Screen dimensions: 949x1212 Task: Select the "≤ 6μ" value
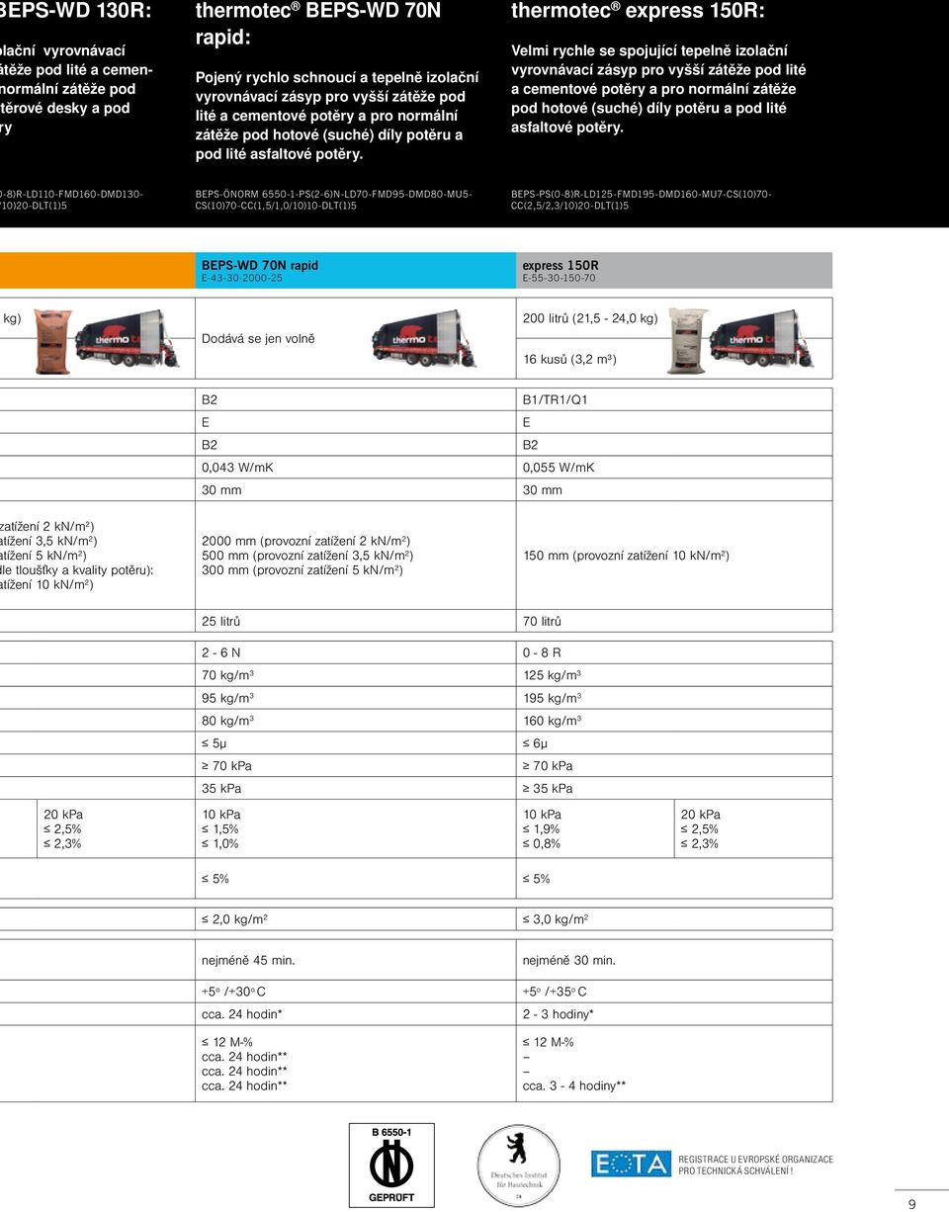535,743
